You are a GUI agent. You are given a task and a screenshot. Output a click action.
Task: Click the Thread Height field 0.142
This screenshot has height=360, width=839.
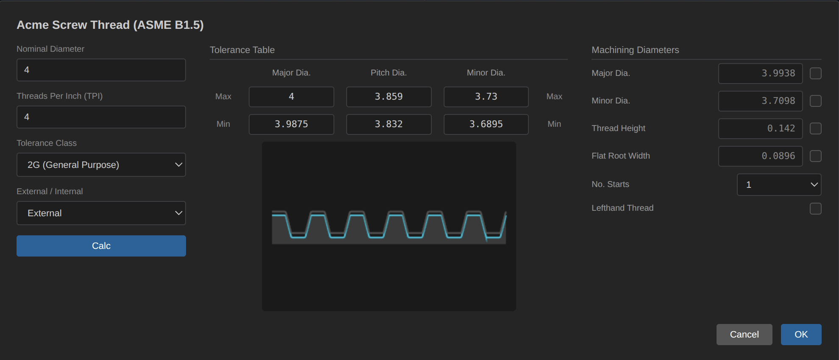[761, 128]
